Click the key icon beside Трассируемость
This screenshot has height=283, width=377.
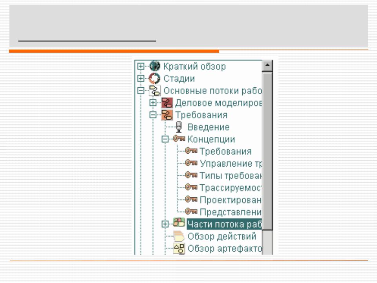191,187
